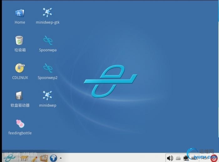Open the Home folder desktop icon
This screenshot has height=162, width=219.
20,16
